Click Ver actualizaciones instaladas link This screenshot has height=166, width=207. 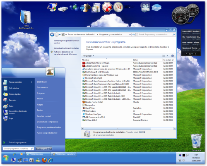(66, 48)
